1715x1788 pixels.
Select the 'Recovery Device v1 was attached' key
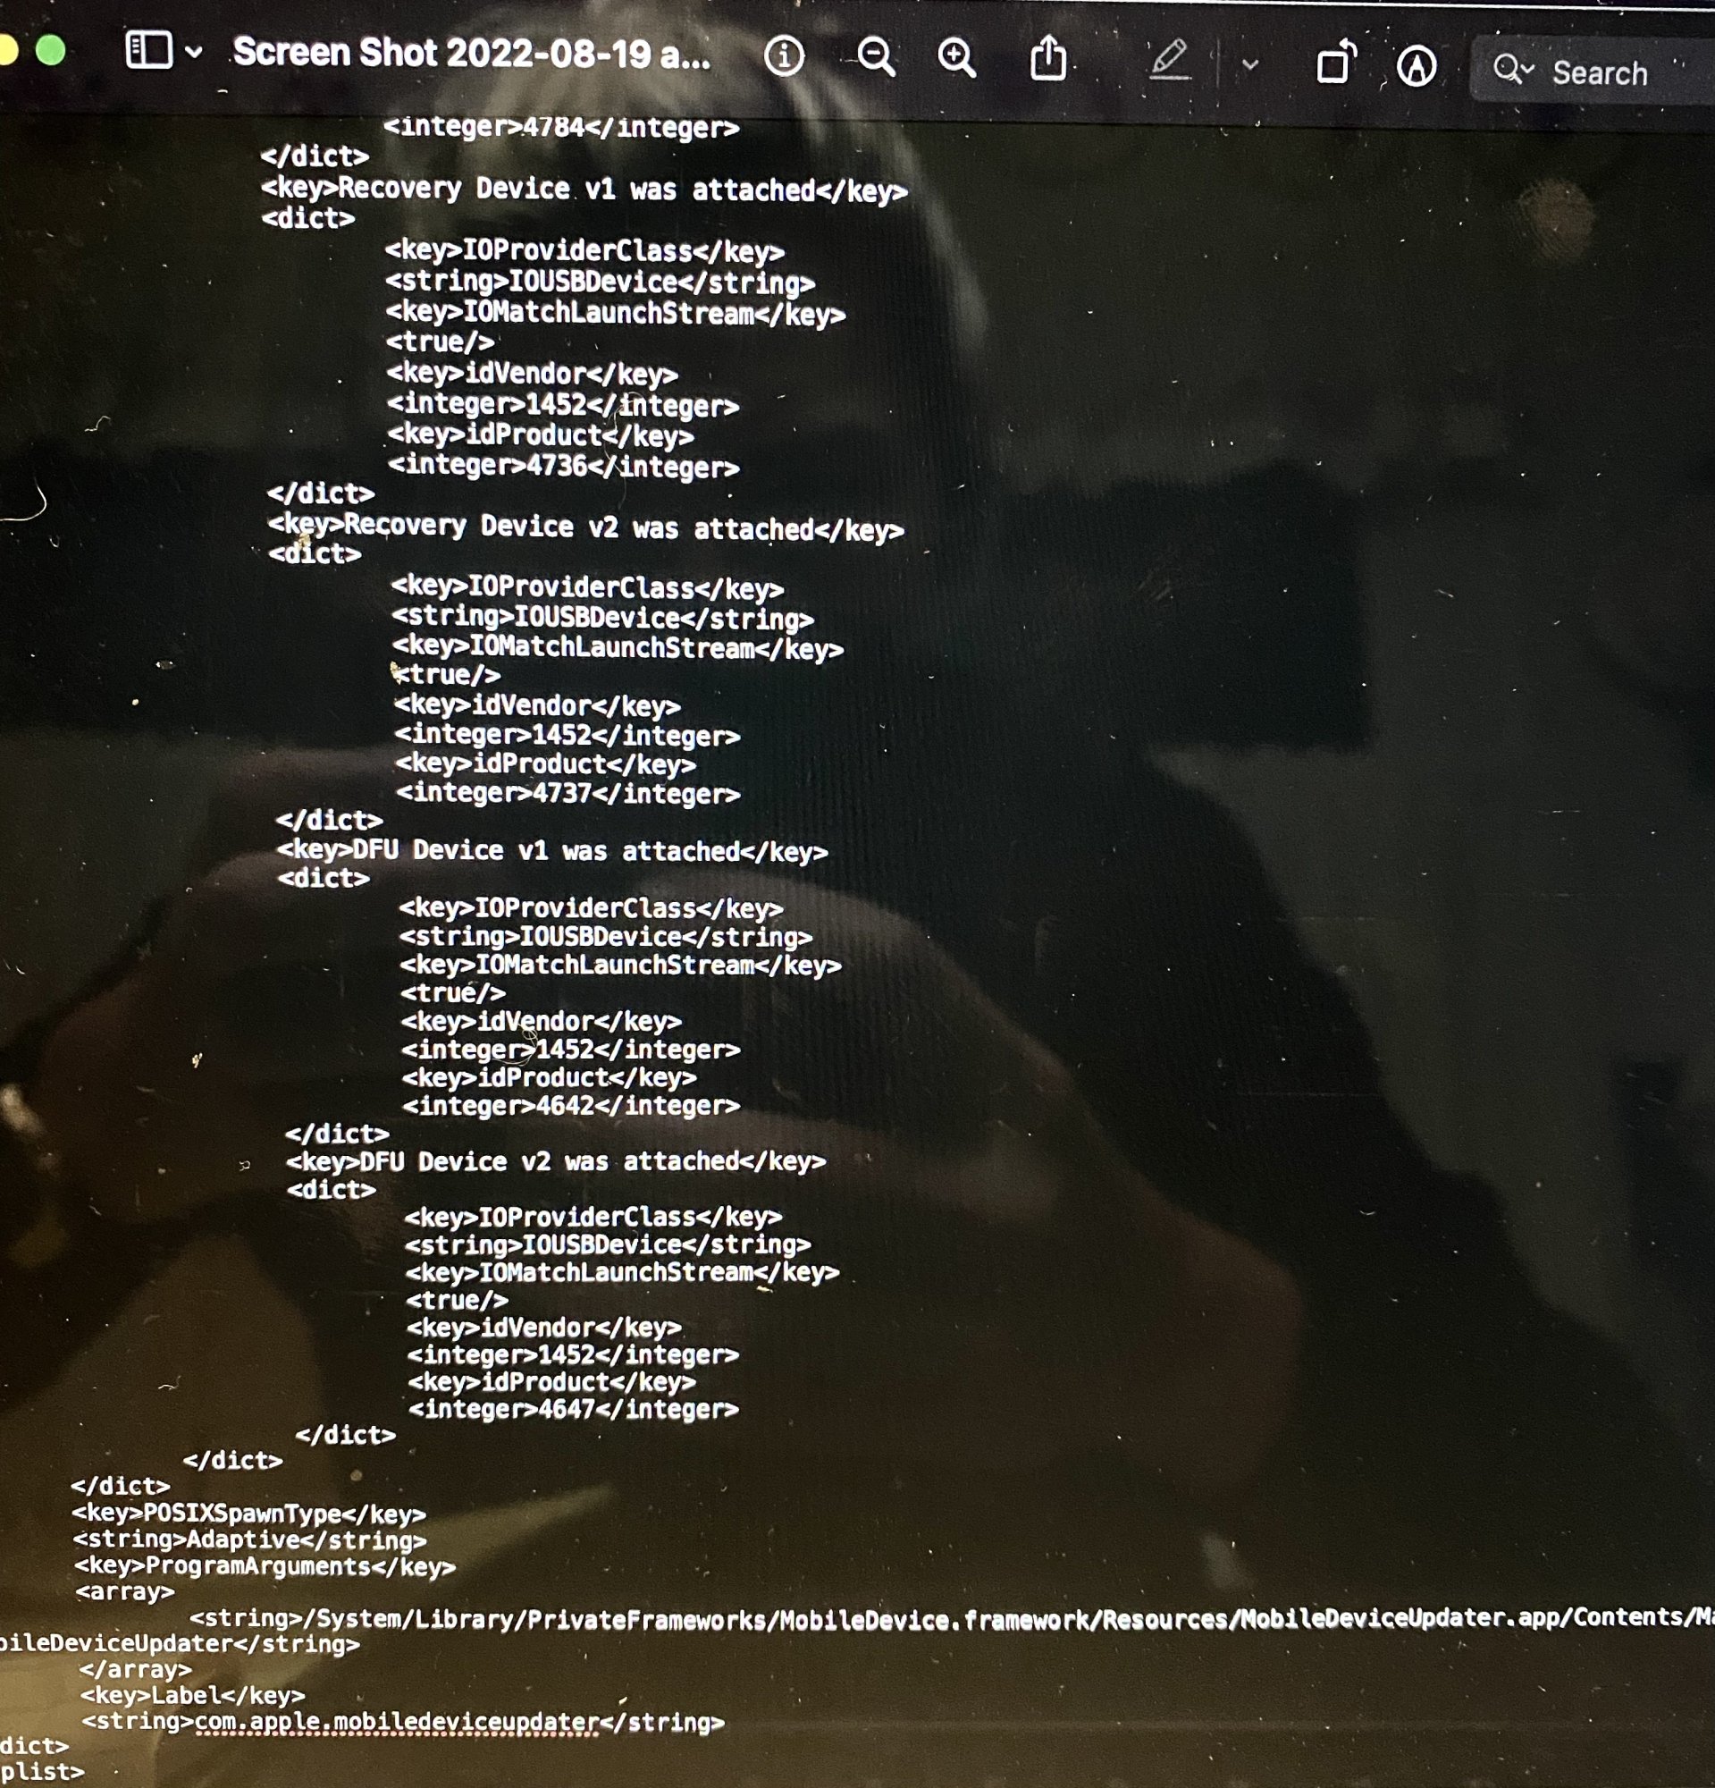[584, 190]
